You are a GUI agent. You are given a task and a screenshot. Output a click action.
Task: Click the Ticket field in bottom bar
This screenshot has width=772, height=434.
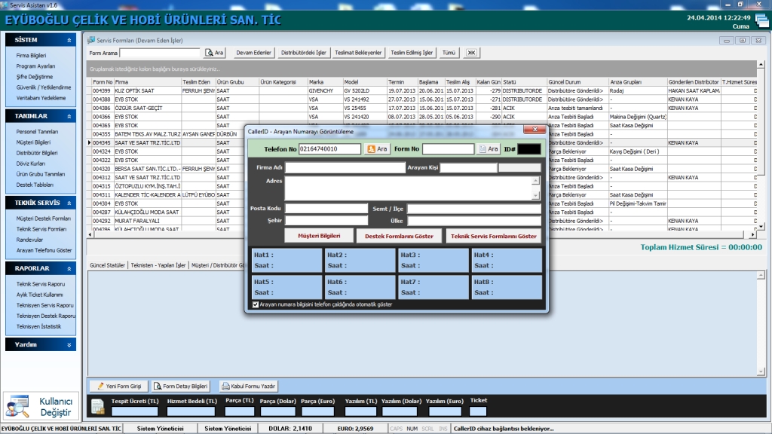click(478, 411)
